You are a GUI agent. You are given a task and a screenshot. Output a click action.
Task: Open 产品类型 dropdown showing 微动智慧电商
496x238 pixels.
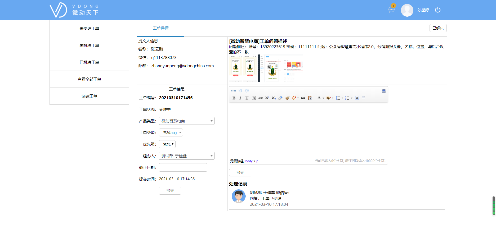click(x=187, y=121)
